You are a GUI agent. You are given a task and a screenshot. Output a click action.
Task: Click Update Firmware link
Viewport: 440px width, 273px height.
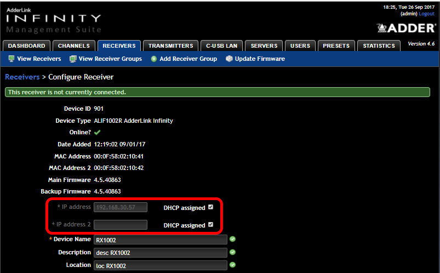260,59
